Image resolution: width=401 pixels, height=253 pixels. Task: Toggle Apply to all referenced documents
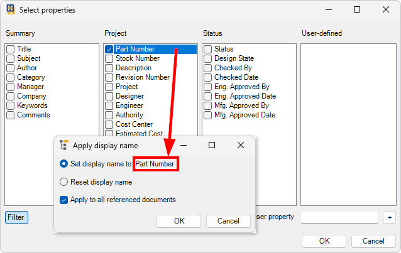(x=64, y=200)
